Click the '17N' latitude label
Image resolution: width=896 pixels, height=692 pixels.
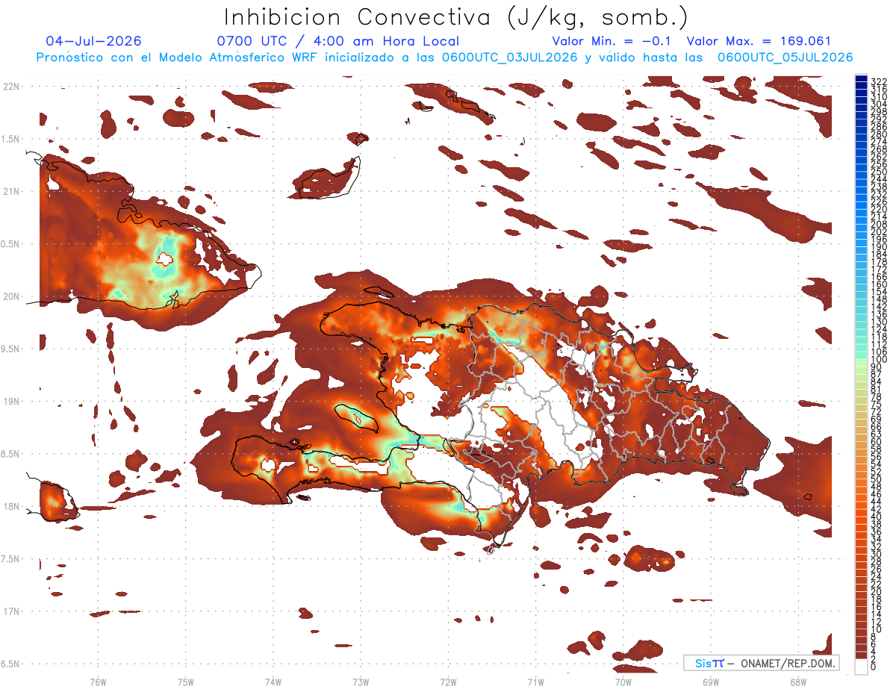click(10, 611)
